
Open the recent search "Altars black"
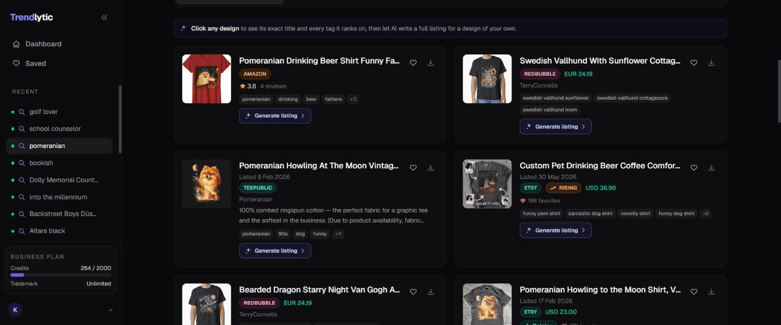59,231
